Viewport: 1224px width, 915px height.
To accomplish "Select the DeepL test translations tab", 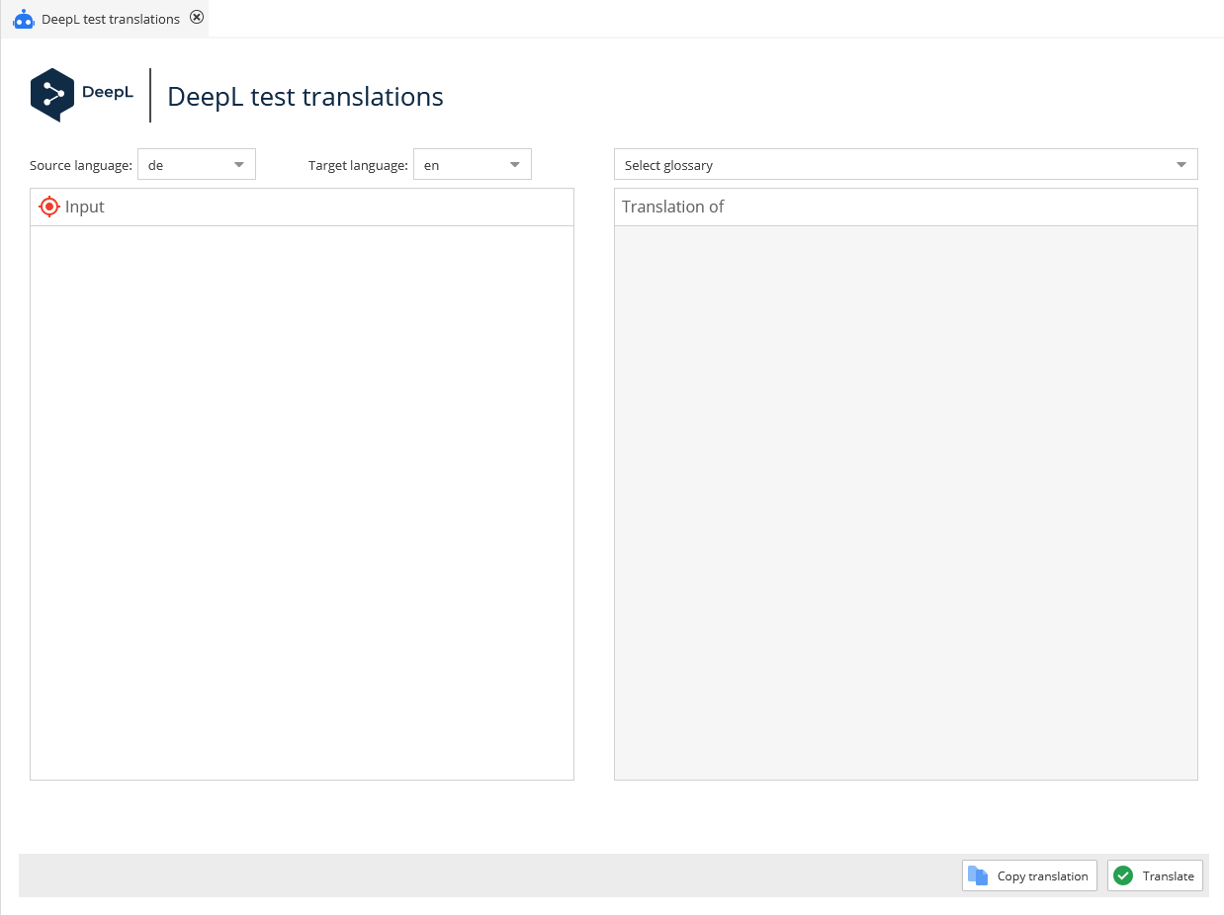I will (x=104, y=19).
